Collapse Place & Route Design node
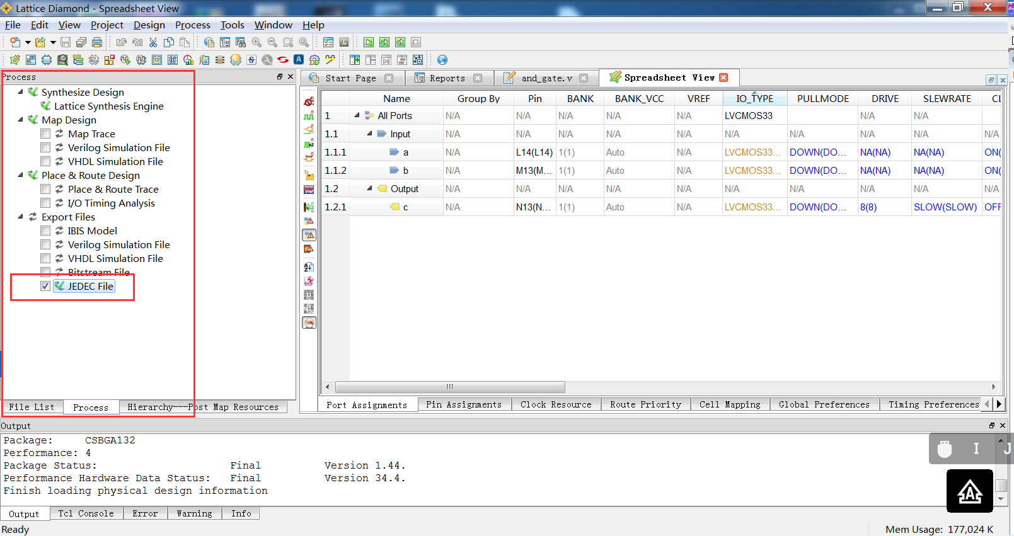The image size is (1014, 536). [x=20, y=175]
